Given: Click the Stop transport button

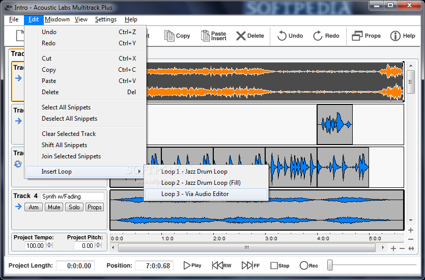Looking at the screenshot, I should click(280, 266).
